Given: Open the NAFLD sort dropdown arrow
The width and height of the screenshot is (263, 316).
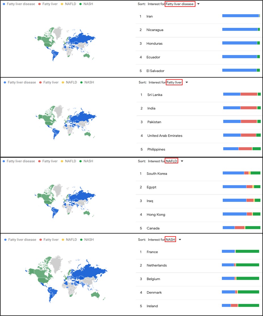Looking at the screenshot, I should point(182,161).
